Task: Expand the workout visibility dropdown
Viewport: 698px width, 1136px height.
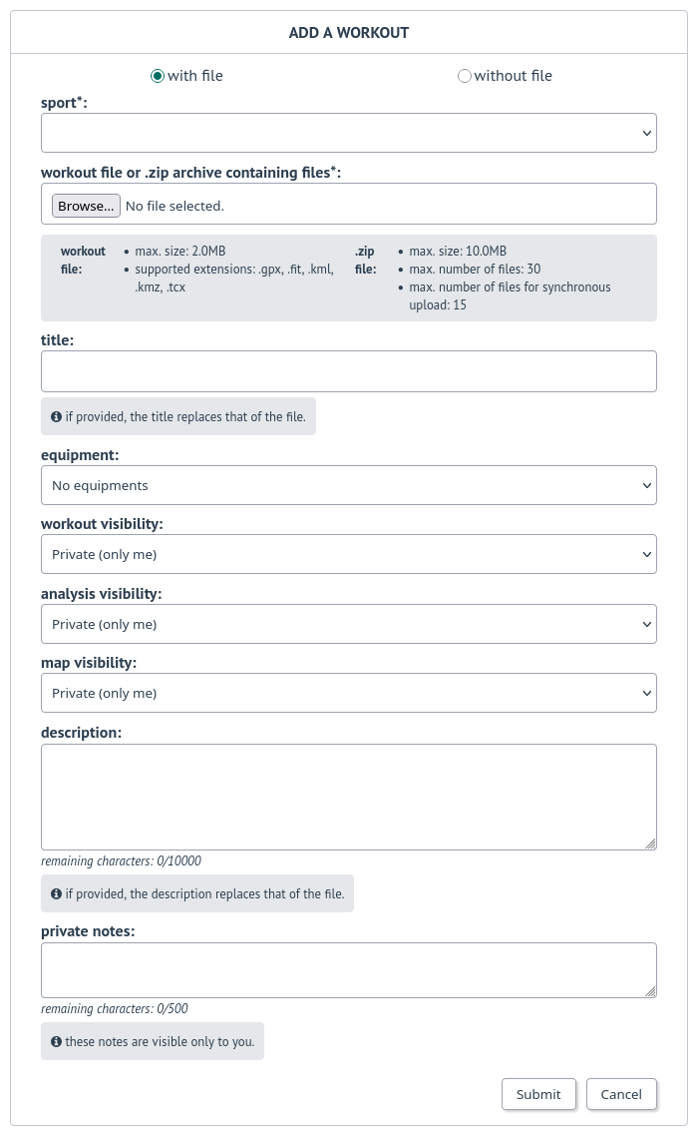Action: click(349, 554)
